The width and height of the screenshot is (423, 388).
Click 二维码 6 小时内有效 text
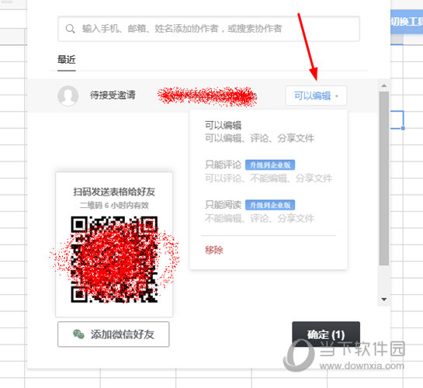[114, 205]
